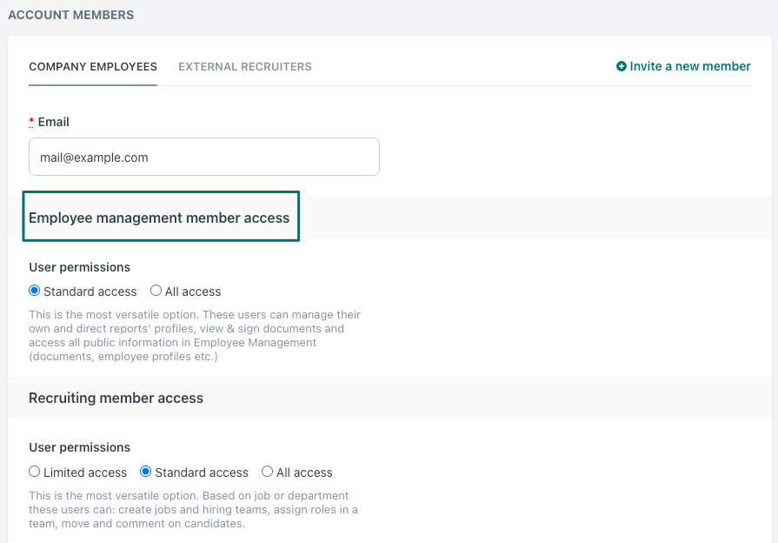Click the Account Members page title

(x=71, y=15)
